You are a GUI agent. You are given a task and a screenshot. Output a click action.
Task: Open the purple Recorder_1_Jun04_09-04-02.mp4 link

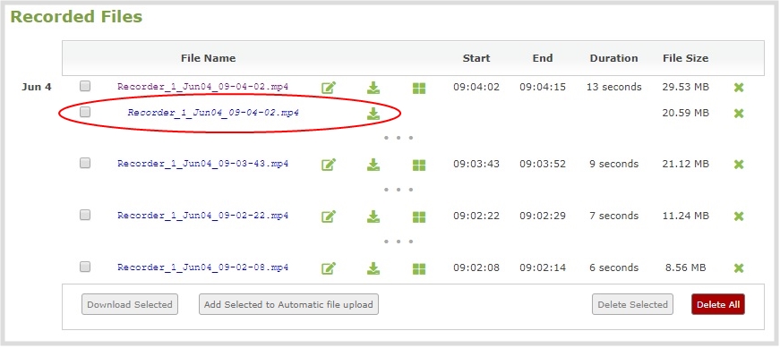click(x=203, y=87)
